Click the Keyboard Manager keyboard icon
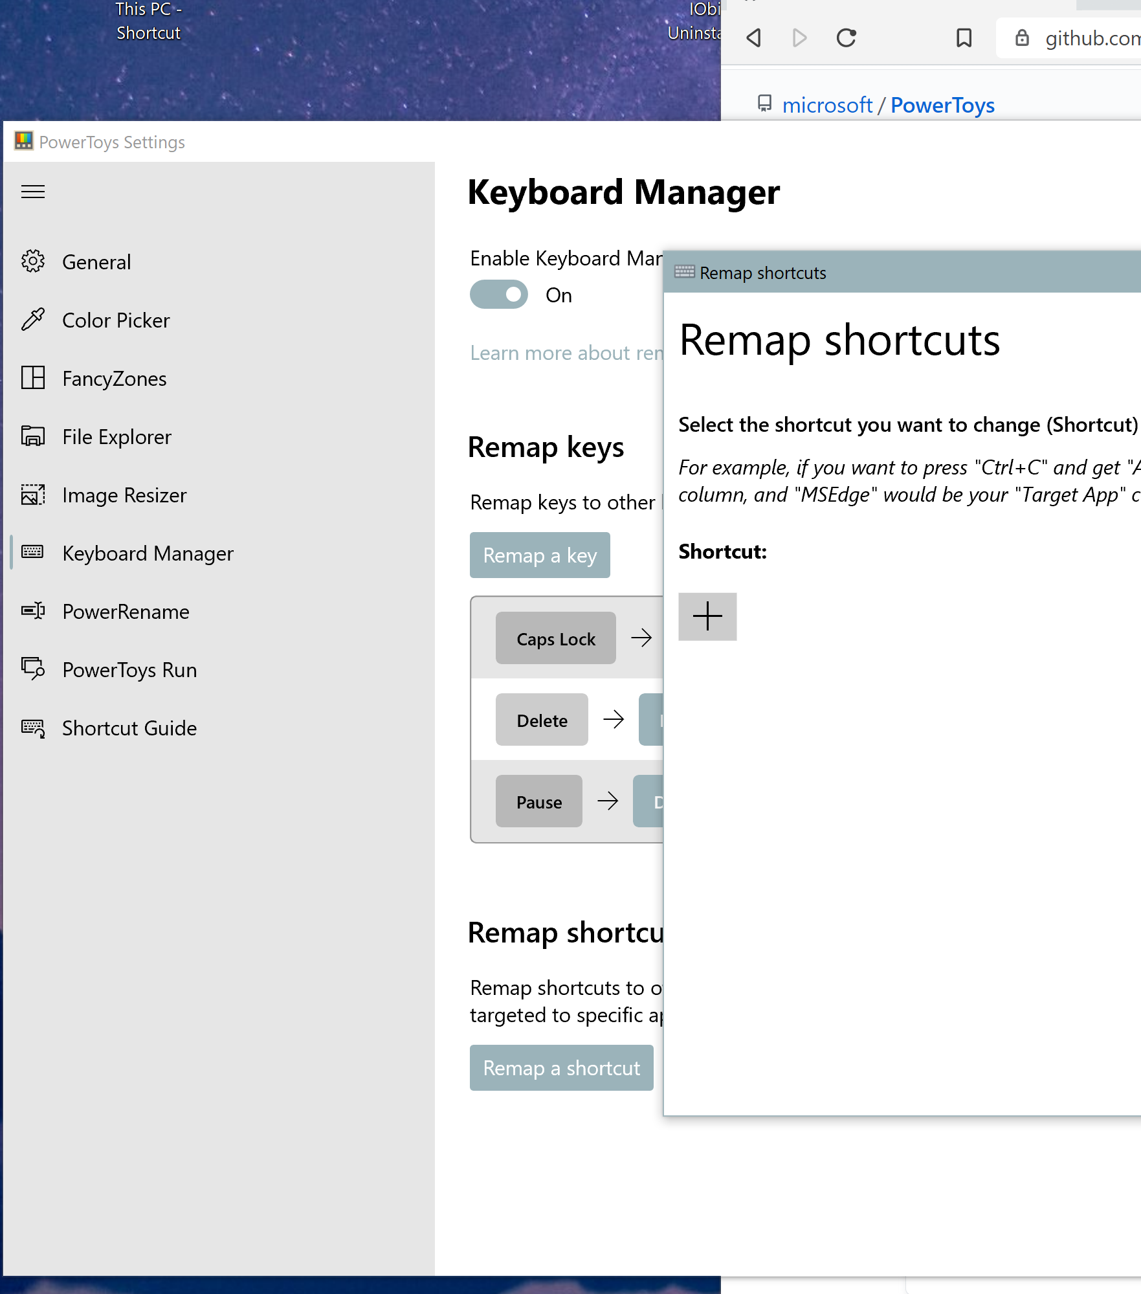Viewport: 1141px width, 1294px height. pos(32,553)
